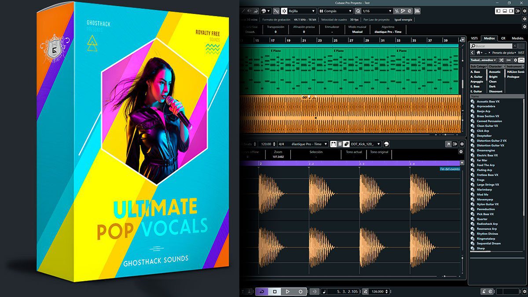The height and width of the screenshot is (297, 528).
Task: Click the shuffle results icon
Action: pos(502,60)
